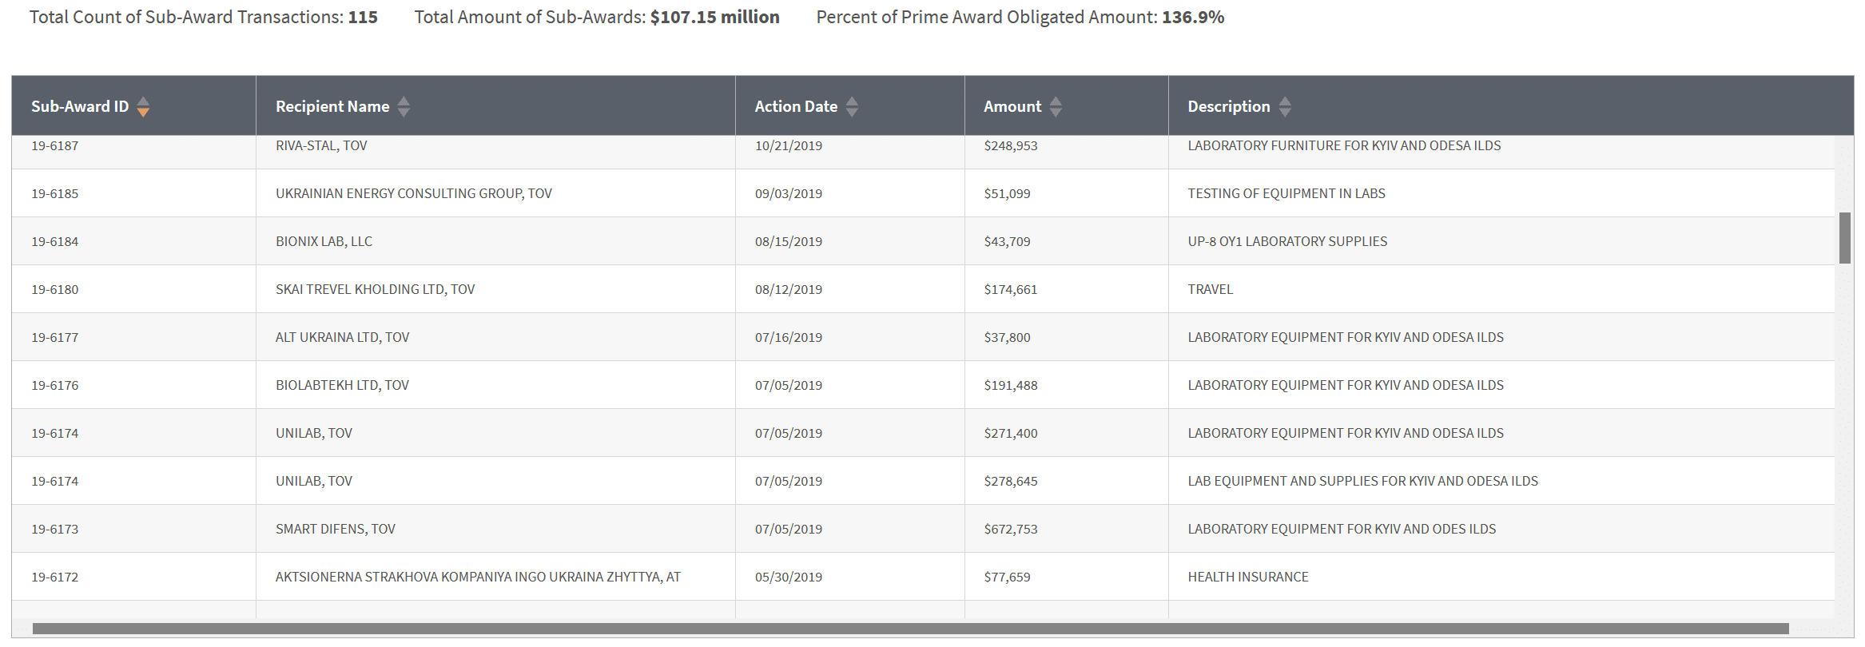Select UKRAINIAN ENERGY CONSULTING GROUP row
This screenshot has width=1865, height=647.
(414, 193)
